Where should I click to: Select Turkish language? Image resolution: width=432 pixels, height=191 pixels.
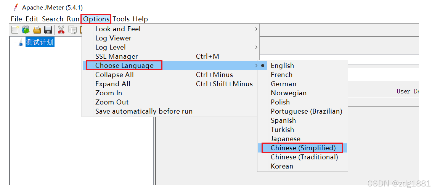pos(302,130)
